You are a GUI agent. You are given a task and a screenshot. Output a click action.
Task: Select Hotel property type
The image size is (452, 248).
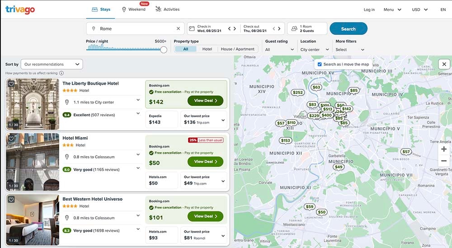pos(207,49)
